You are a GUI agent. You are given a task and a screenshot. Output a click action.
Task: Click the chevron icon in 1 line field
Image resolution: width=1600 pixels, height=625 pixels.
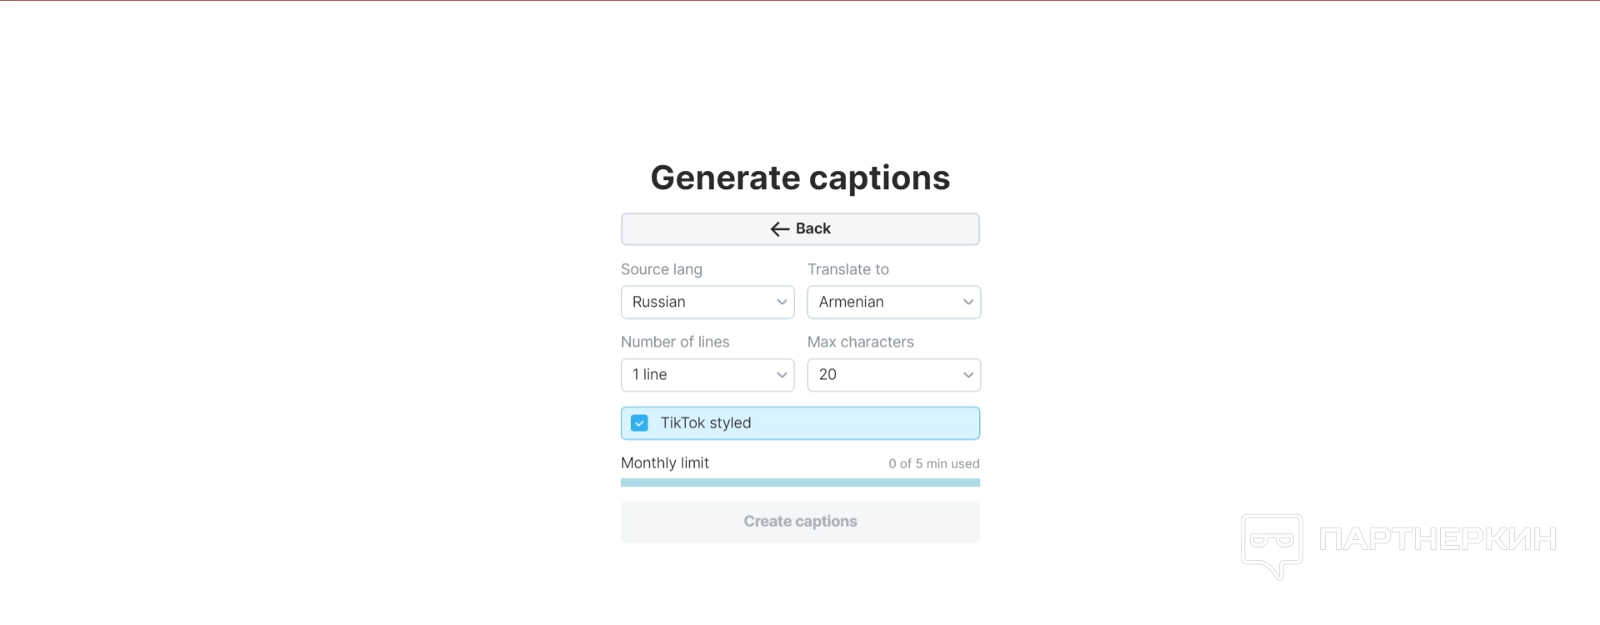782,375
